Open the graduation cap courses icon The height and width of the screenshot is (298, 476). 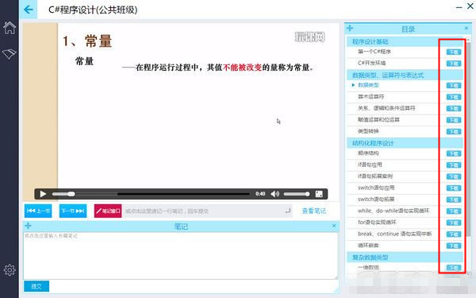(x=10, y=53)
